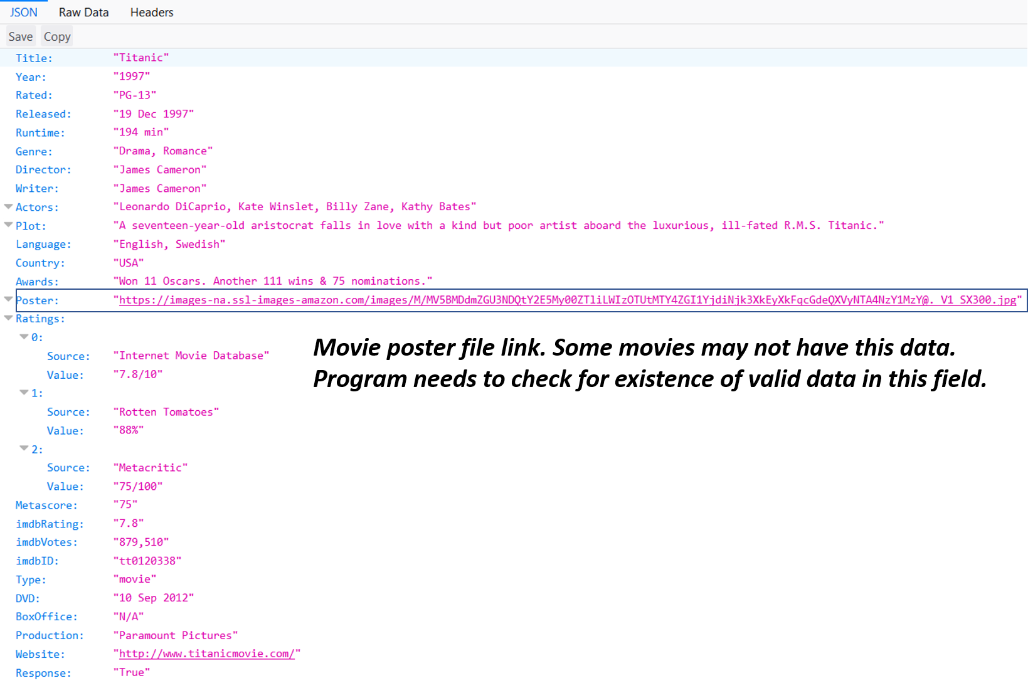Select the "Metacritic" source value
This screenshot has width=1028, height=683.
tap(151, 467)
